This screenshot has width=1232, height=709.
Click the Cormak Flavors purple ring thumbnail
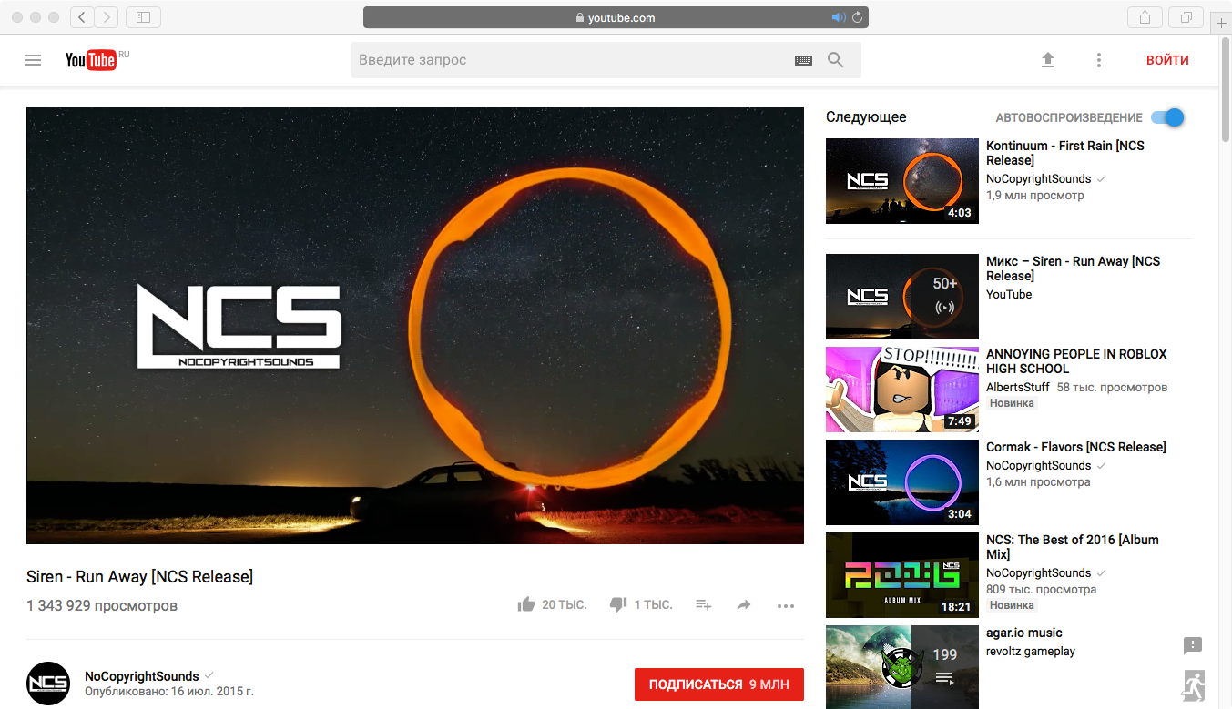[x=902, y=482]
